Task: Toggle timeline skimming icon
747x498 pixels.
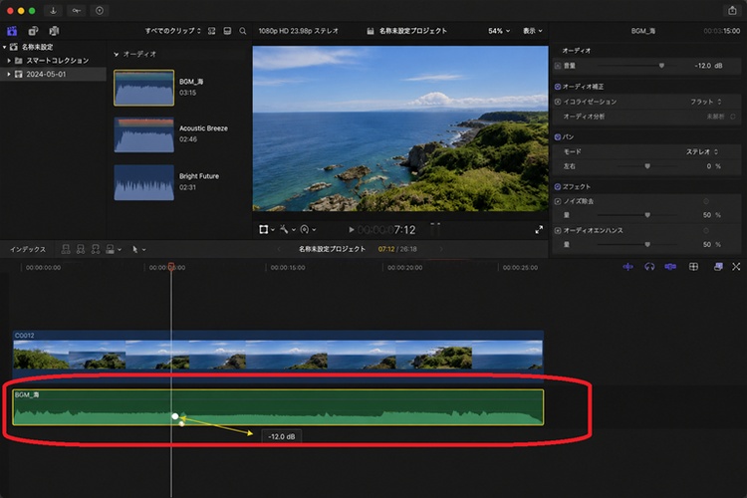Action: click(x=627, y=267)
